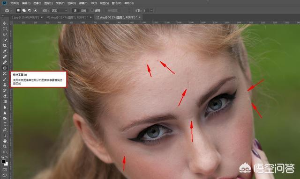Select the Eyedropper tool
The width and height of the screenshot is (300, 179).
point(5,51)
